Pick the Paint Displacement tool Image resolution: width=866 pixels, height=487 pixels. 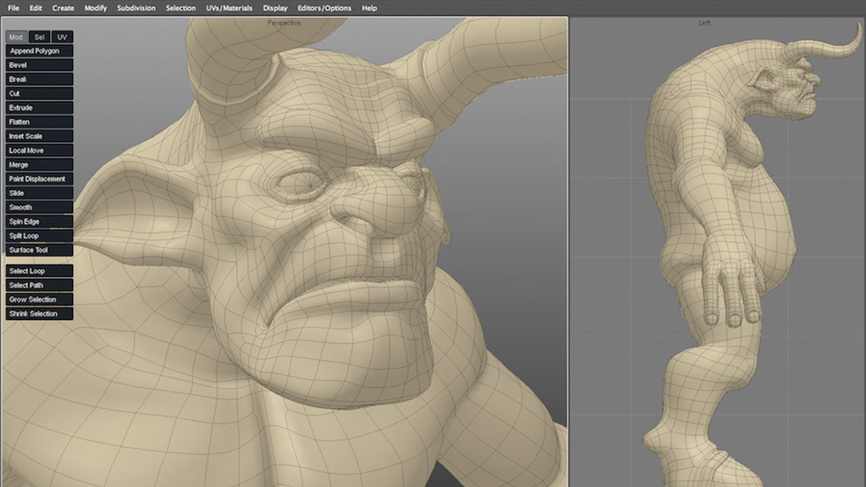pos(39,179)
